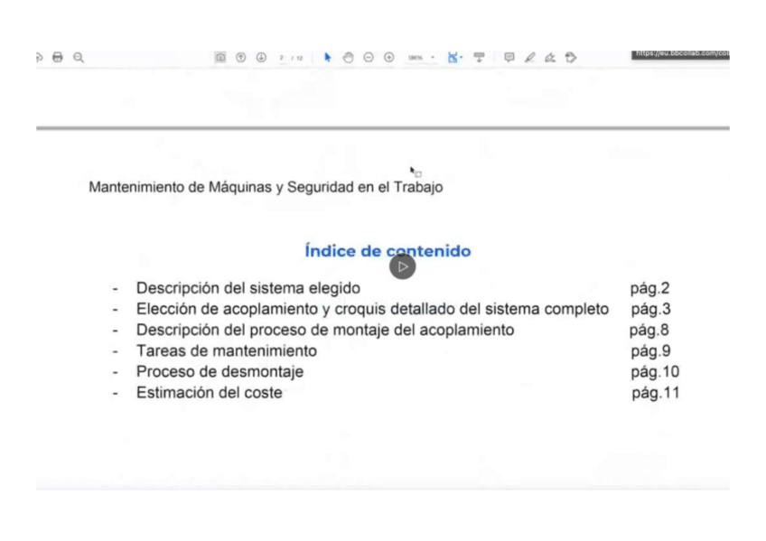The width and height of the screenshot is (766, 541).
Task: Click the magnifier search icon
Action: [x=79, y=57]
